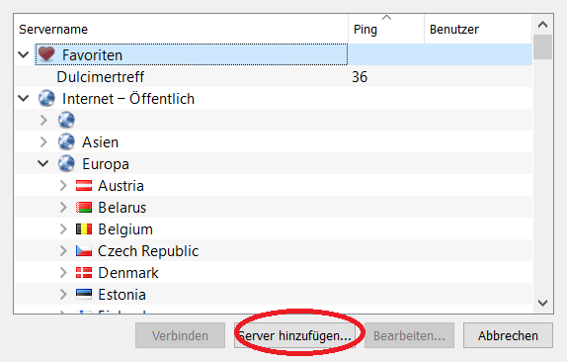Click the Abbrechen button
This screenshot has width=567, height=362.
pyautogui.click(x=508, y=335)
